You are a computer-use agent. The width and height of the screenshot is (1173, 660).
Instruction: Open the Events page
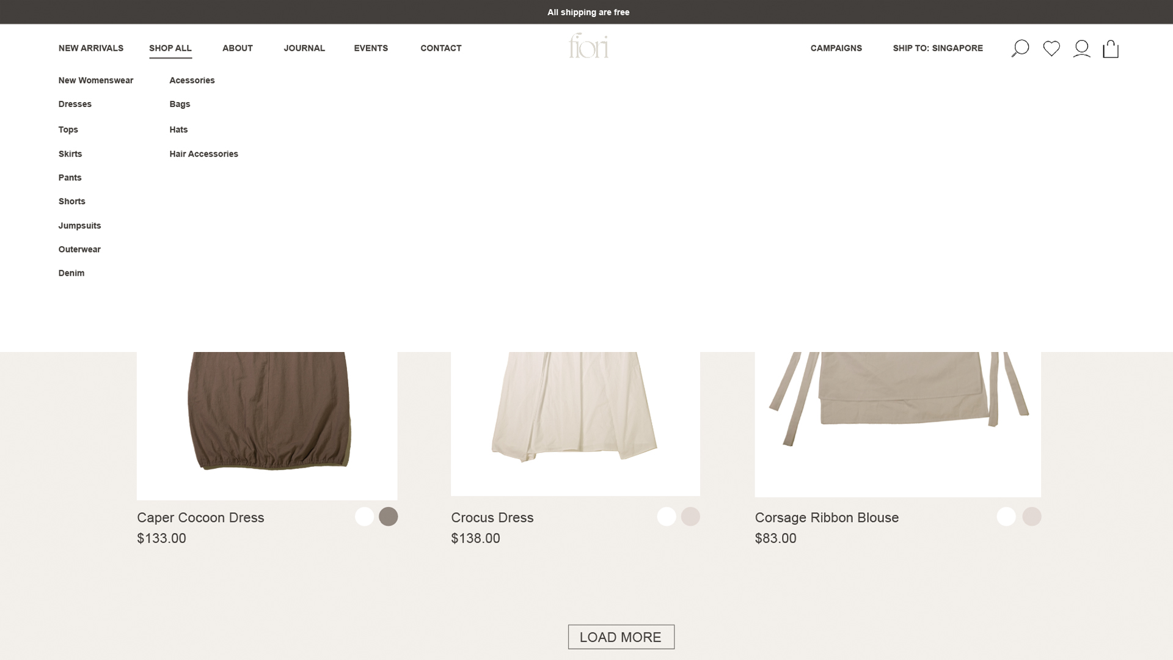[371, 48]
